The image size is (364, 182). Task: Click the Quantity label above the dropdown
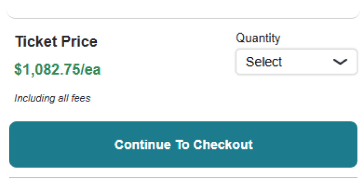point(258,38)
